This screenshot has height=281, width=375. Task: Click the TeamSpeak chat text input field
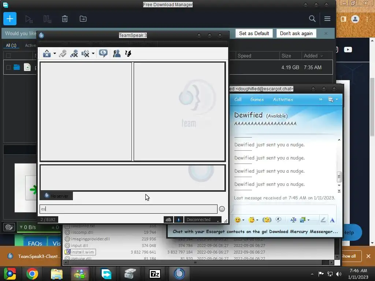(x=129, y=209)
